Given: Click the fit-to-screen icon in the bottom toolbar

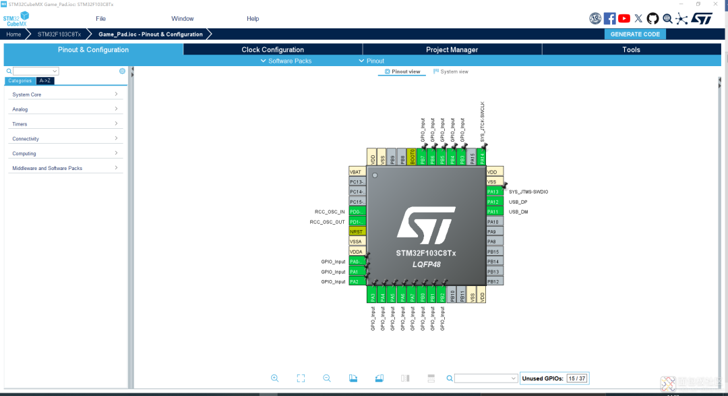Looking at the screenshot, I should click(x=301, y=378).
